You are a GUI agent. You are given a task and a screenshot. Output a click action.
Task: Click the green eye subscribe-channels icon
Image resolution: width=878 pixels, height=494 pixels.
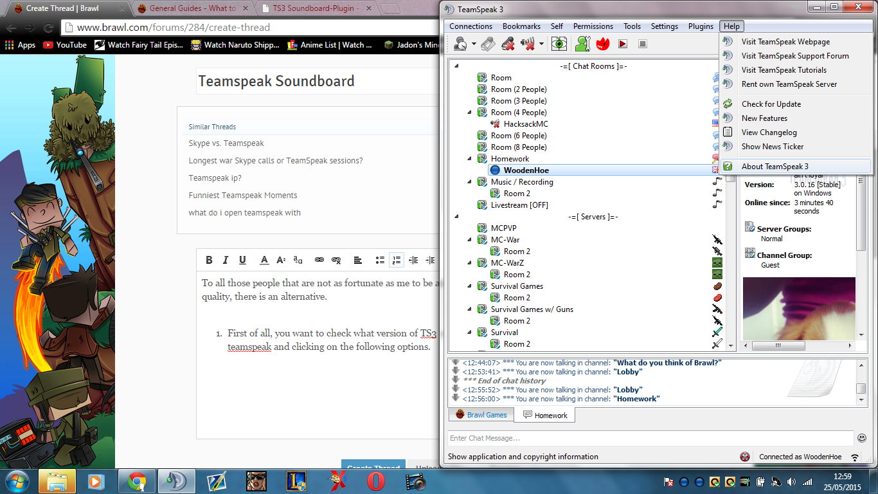pyautogui.click(x=559, y=44)
